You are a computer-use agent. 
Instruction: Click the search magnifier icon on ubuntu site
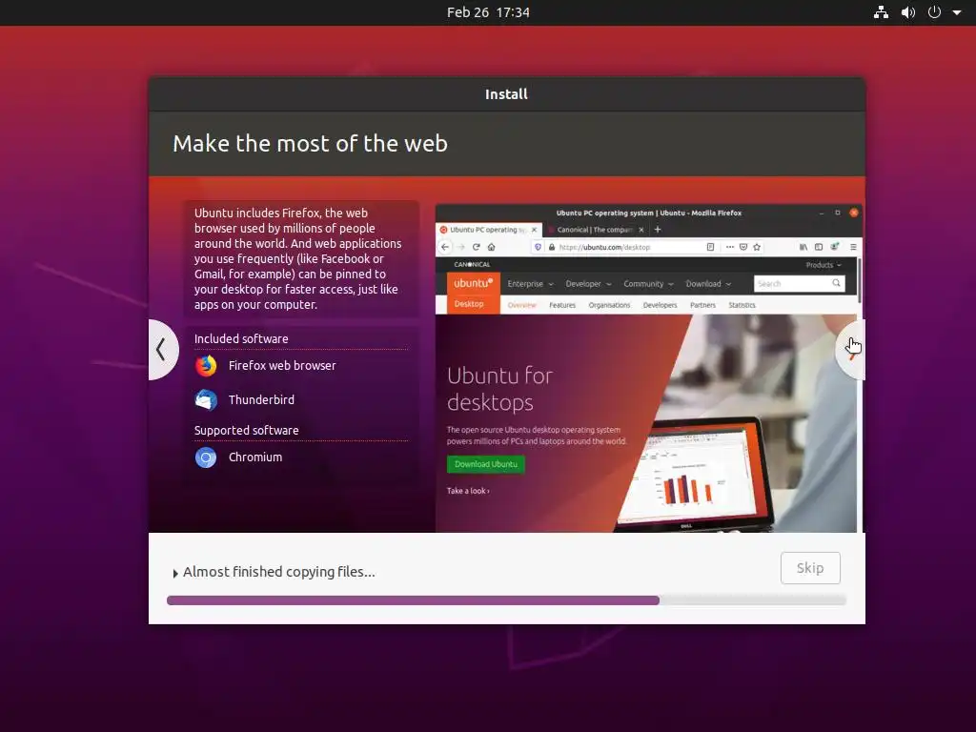(836, 283)
